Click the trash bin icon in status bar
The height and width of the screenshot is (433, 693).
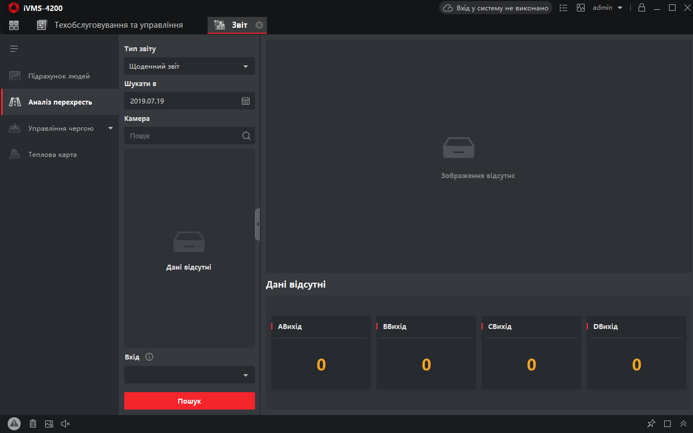33,423
